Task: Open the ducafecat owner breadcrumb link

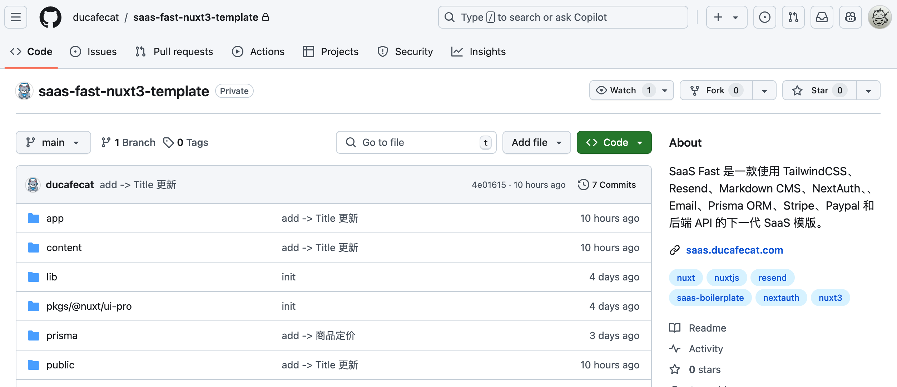Action: pos(96,17)
